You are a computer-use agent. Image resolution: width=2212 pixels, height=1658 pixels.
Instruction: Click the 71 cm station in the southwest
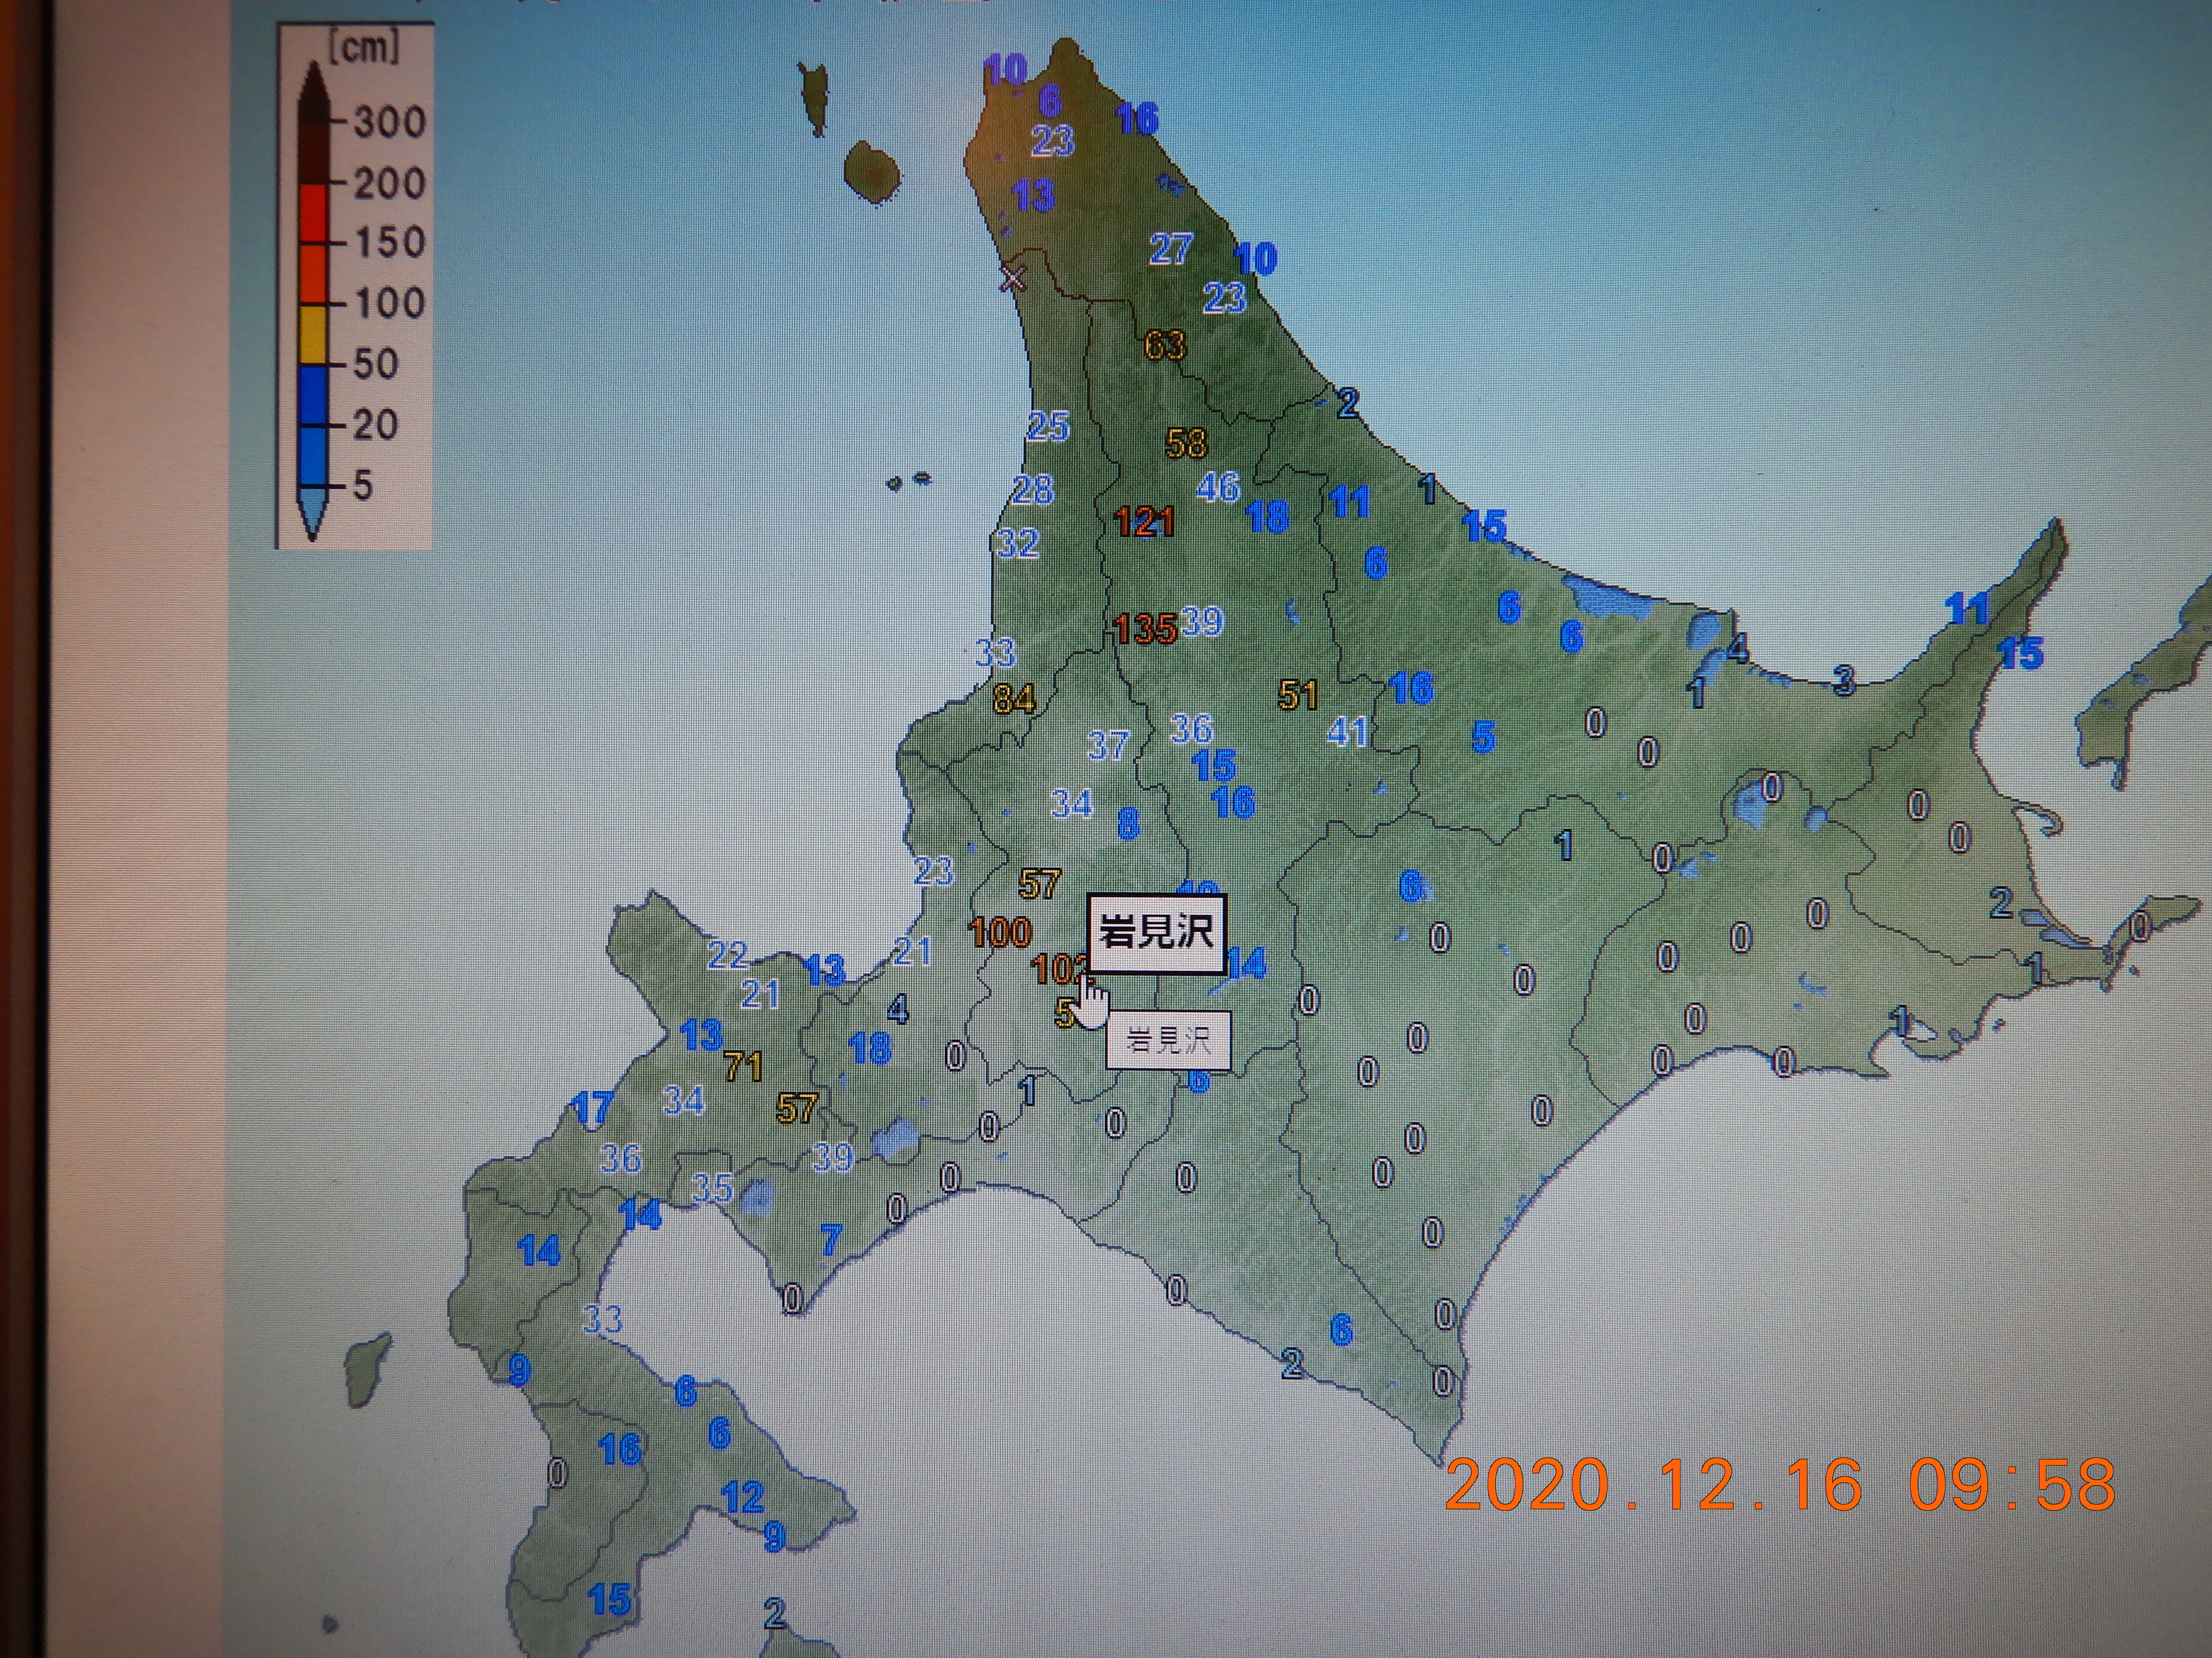pos(743,1066)
